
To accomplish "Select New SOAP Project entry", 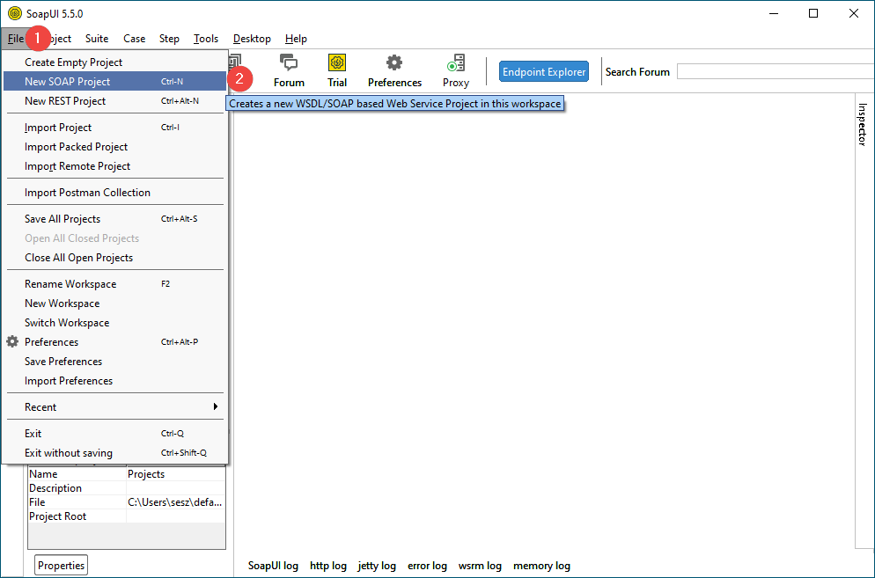I will pyautogui.click(x=115, y=82).
